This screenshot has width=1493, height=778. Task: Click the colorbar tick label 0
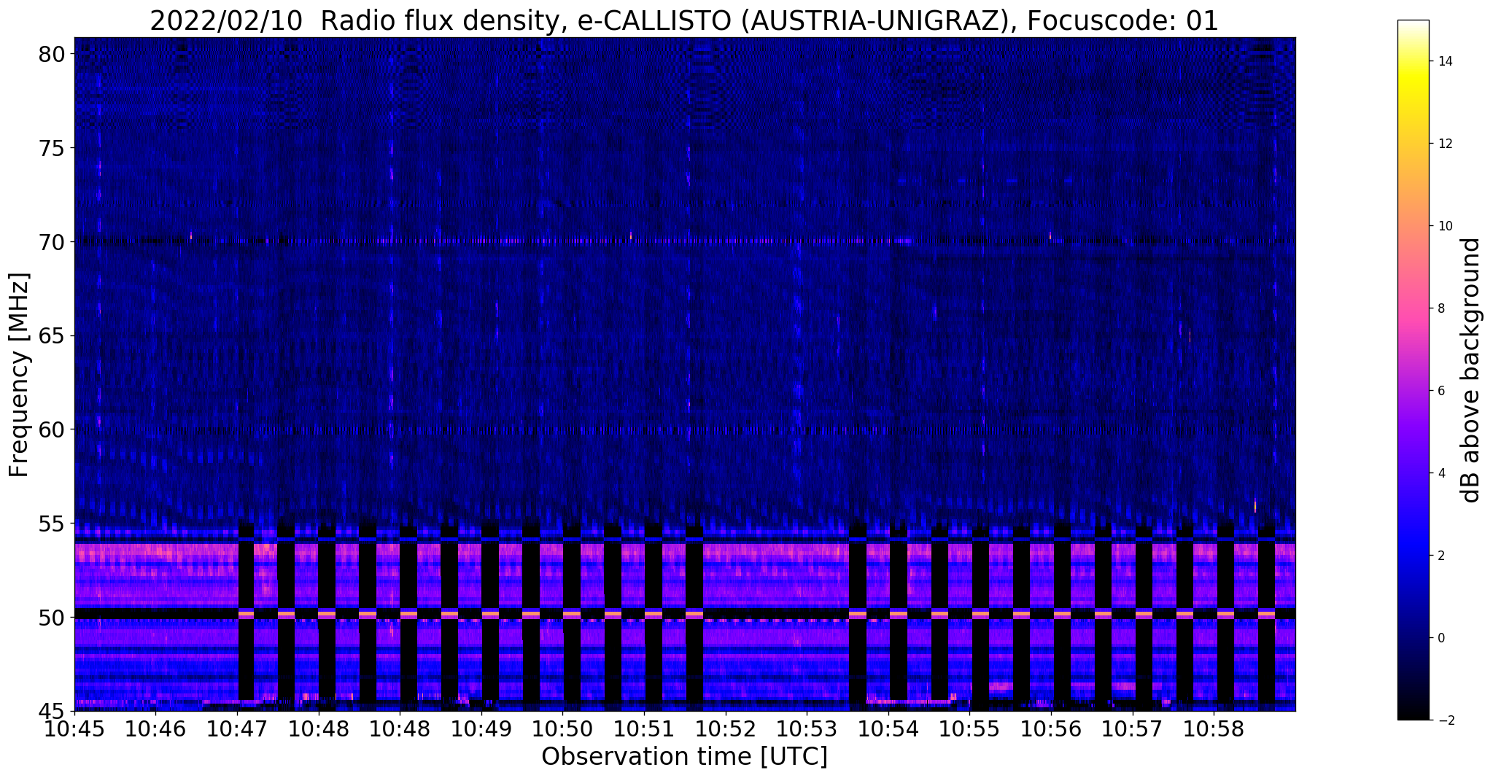[x=1440, y=638]
